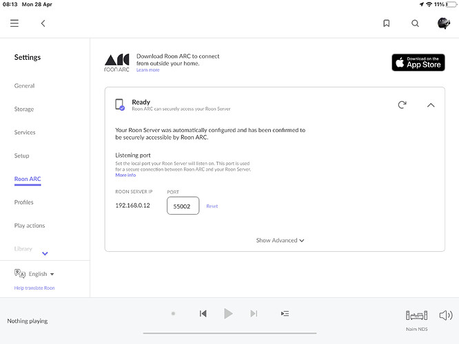Image resolution: width=459 pixels, height=344 pixels.
Task: Open General settings
Action: coord(24,85)
